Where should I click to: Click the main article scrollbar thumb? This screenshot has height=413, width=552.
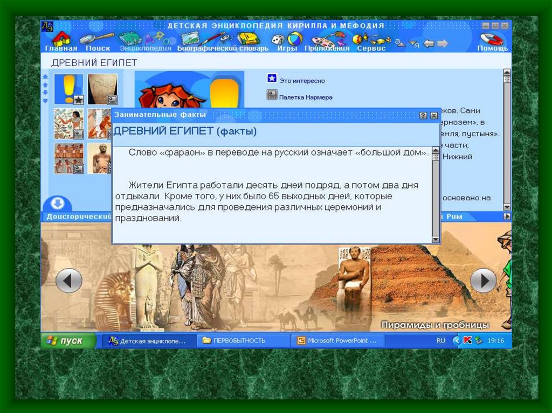[507, 79]
